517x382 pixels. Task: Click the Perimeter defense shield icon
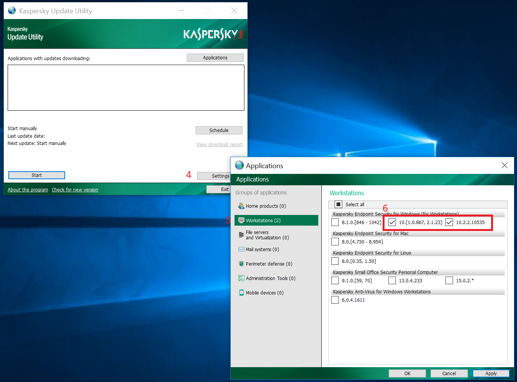click(241, 264)
